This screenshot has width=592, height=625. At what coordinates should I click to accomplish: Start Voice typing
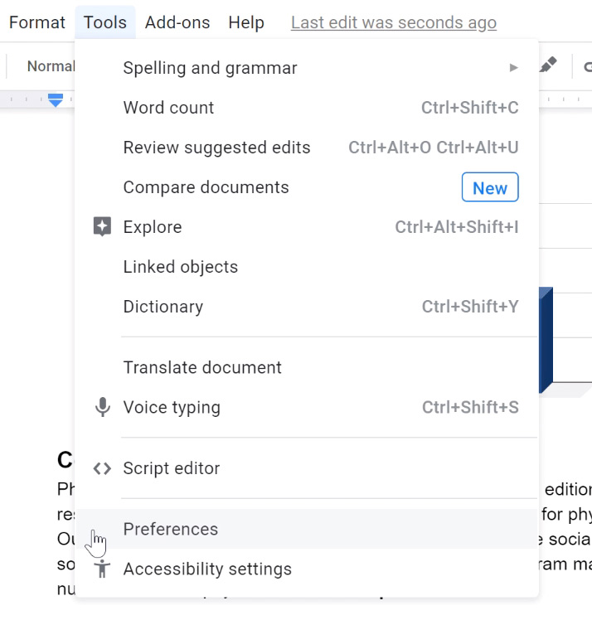[x=307, y=407]
